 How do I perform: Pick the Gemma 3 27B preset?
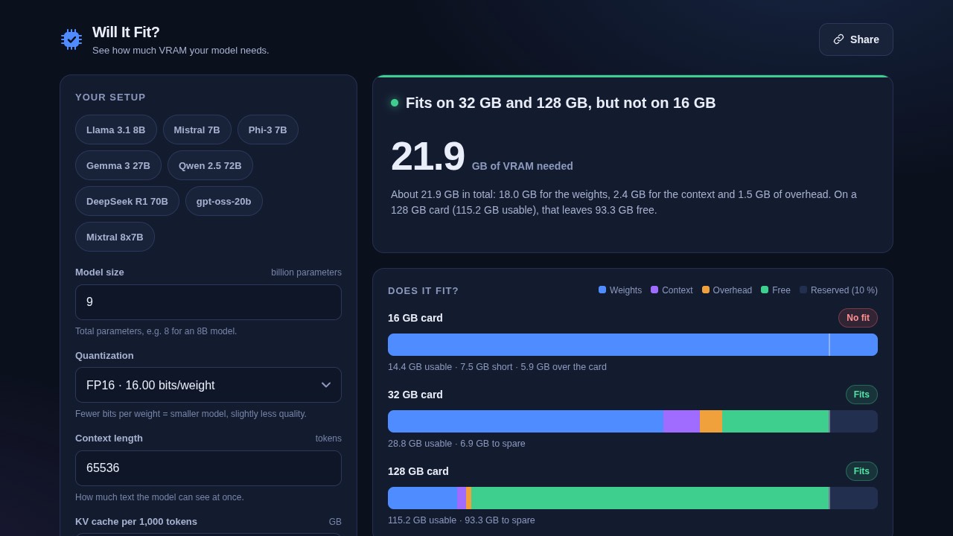pos(118,165)
